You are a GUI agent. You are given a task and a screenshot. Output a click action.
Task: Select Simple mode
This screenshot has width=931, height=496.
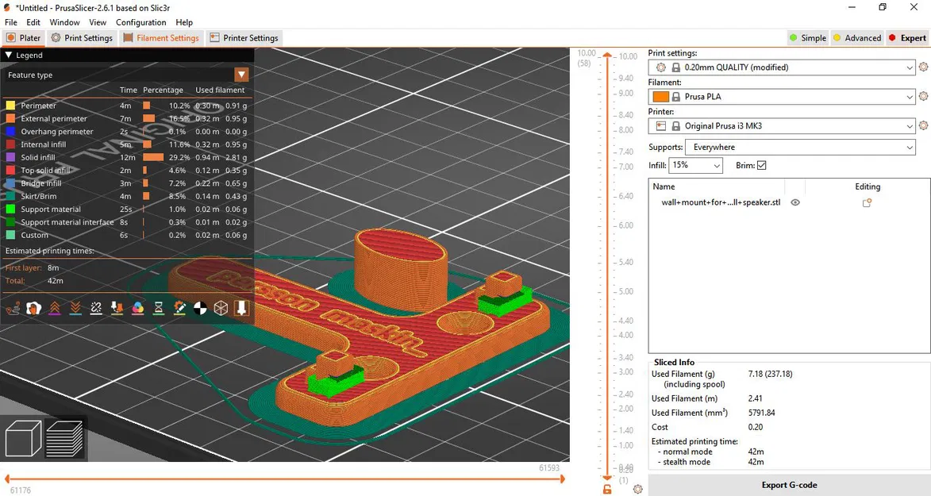click(x=807, y=37)
